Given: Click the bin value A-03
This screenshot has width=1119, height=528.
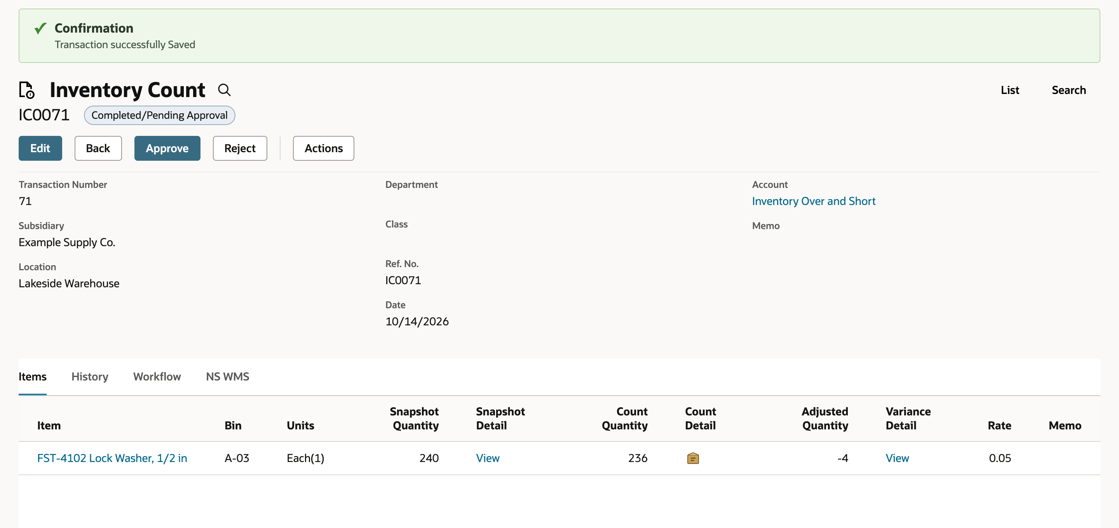Looking at the screenshot, I should click(x=237, y=458).
